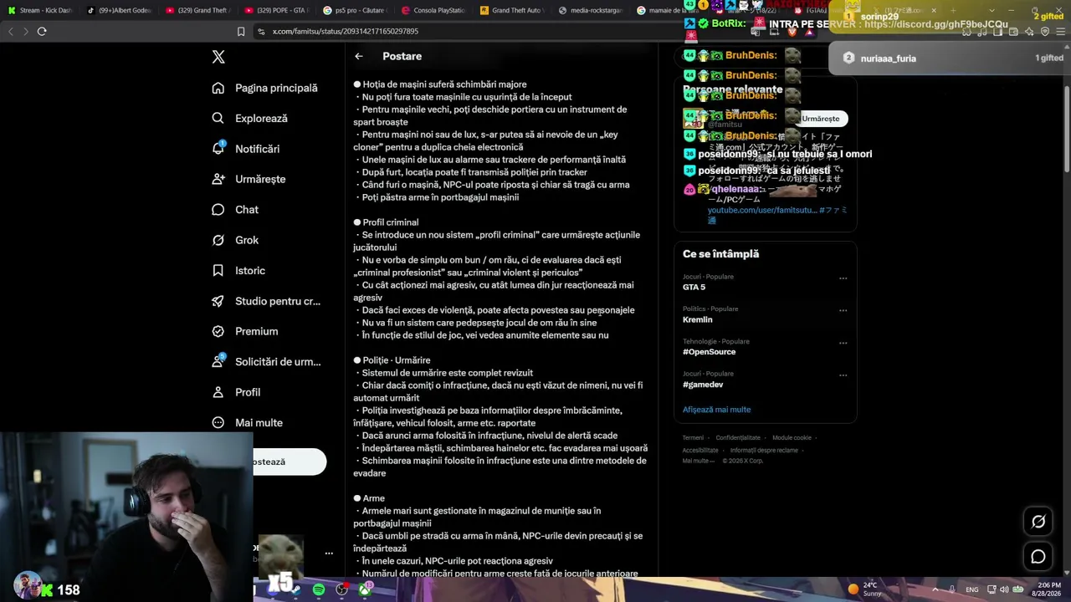Image resolution: width=1071 pixels, height=602 pixels.
Task: Click the Notificări bell icon
Action: click(218, 149)
